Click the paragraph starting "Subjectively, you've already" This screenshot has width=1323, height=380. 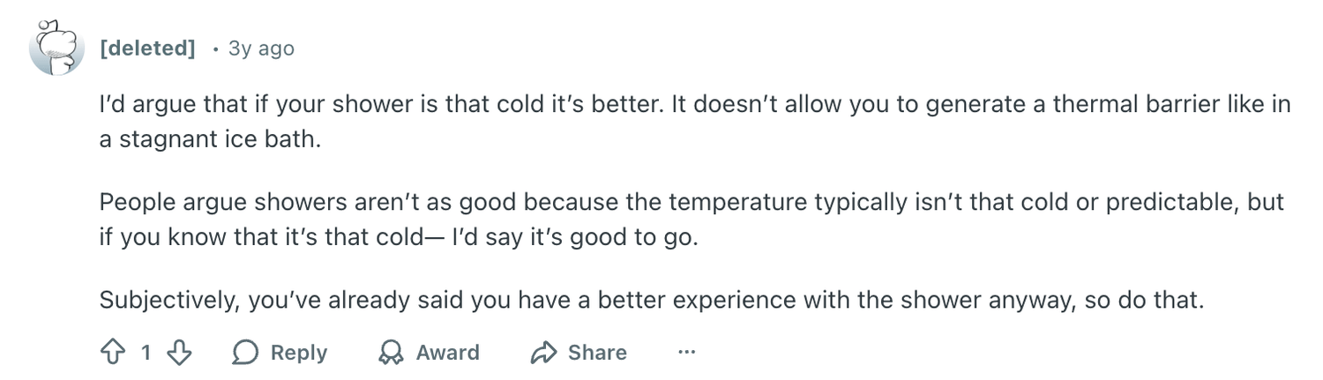pyautogui.click(x=650, y=300)
